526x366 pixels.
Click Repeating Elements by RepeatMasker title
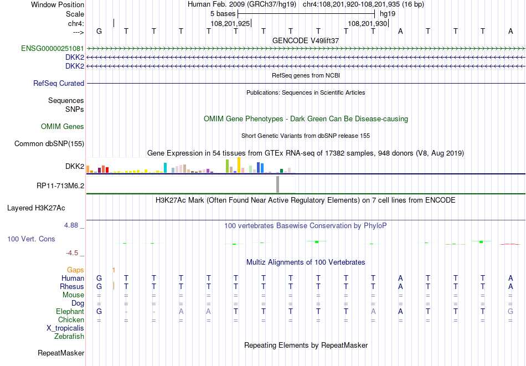click(306, 345)
